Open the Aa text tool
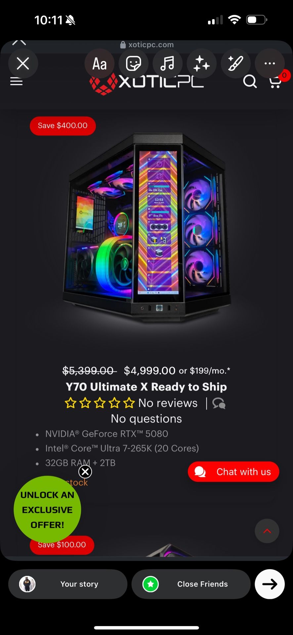Viewport: 293px width, 635px height. pyautogui.click(x=100, y=63)
